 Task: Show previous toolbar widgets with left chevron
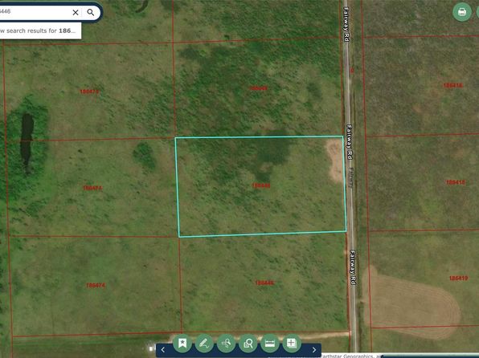163,350
